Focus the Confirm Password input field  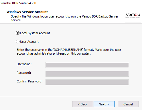point(87,82)
